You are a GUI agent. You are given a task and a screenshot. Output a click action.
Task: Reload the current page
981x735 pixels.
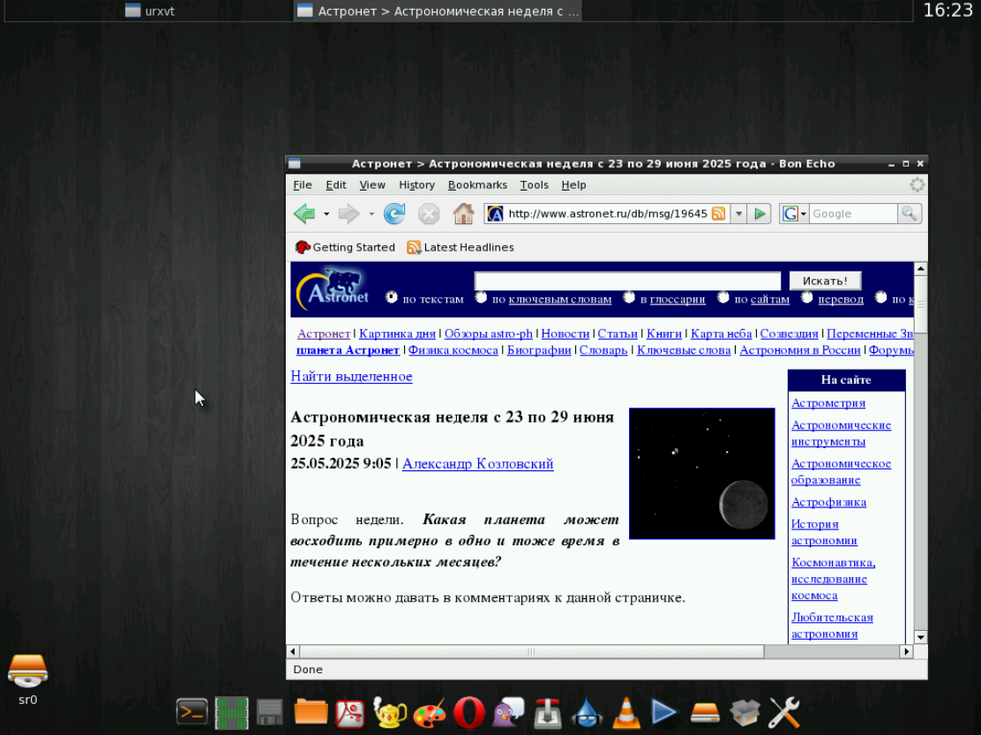pos(394,214)
